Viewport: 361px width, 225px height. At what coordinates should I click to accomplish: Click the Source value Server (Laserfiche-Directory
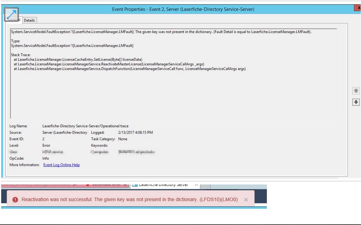click(x=65, y=132)
